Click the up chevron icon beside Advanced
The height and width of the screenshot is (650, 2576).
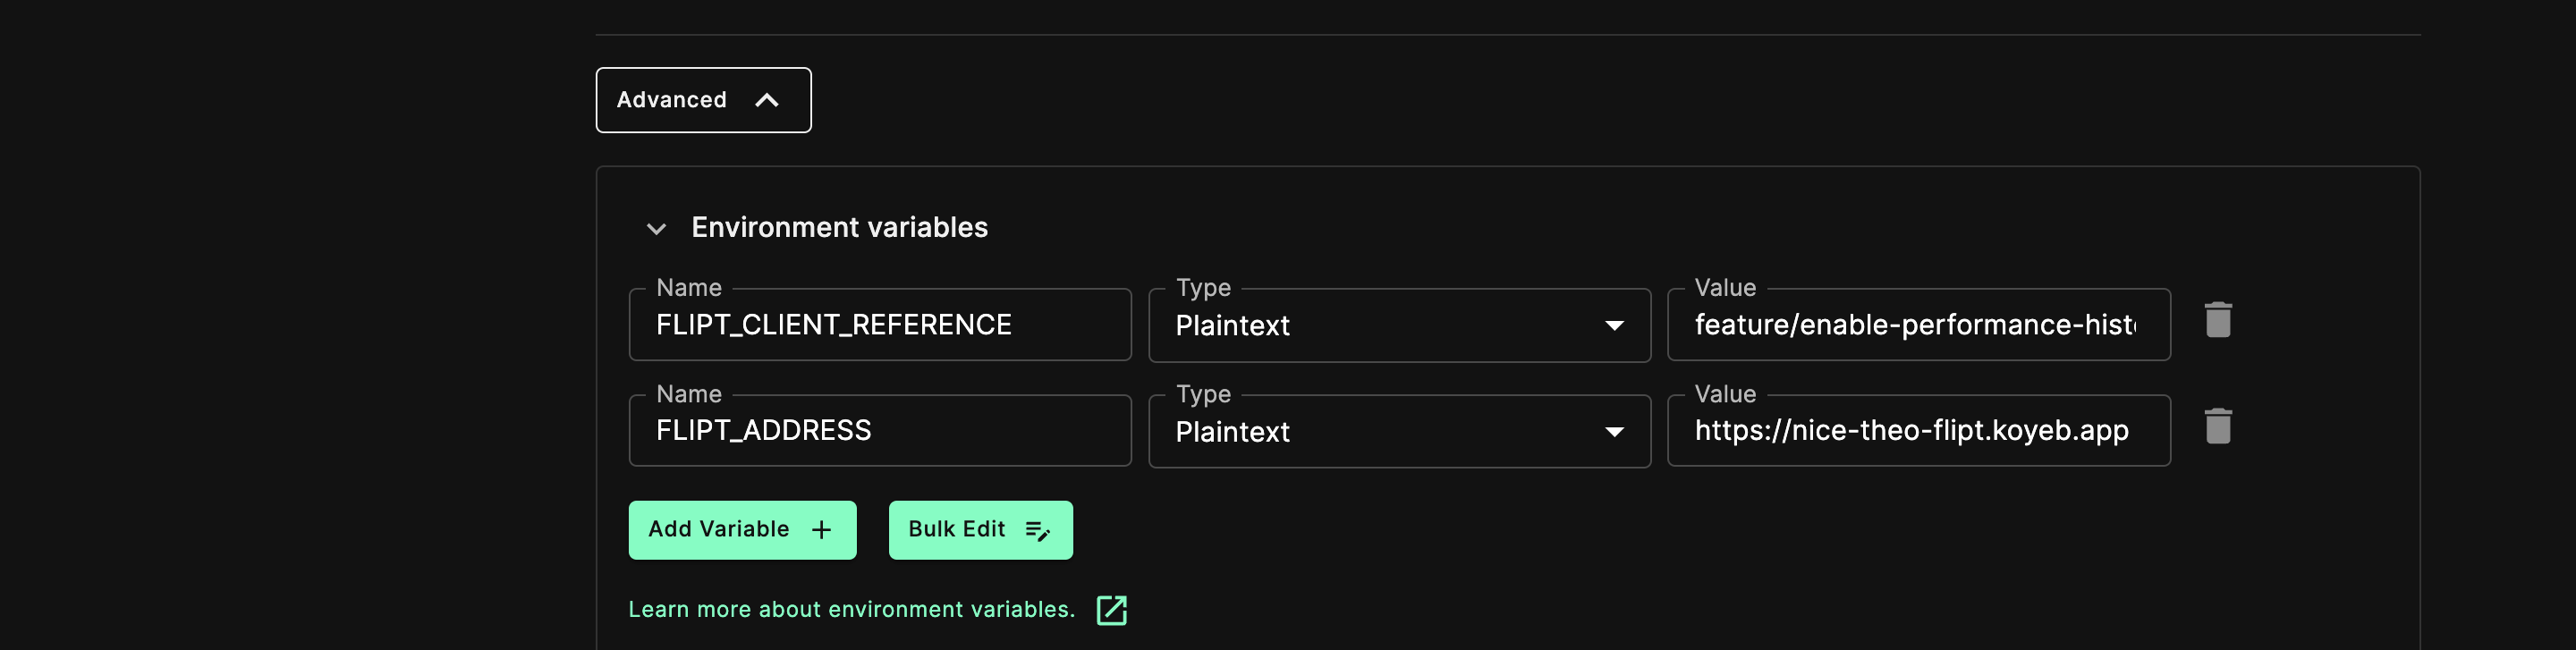[766, 100]
